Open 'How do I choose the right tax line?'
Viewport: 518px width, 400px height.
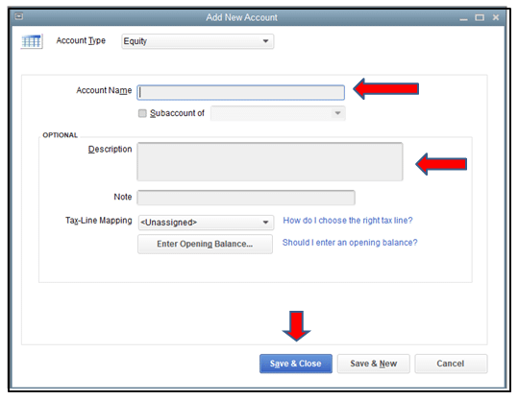tap(348, 221)
